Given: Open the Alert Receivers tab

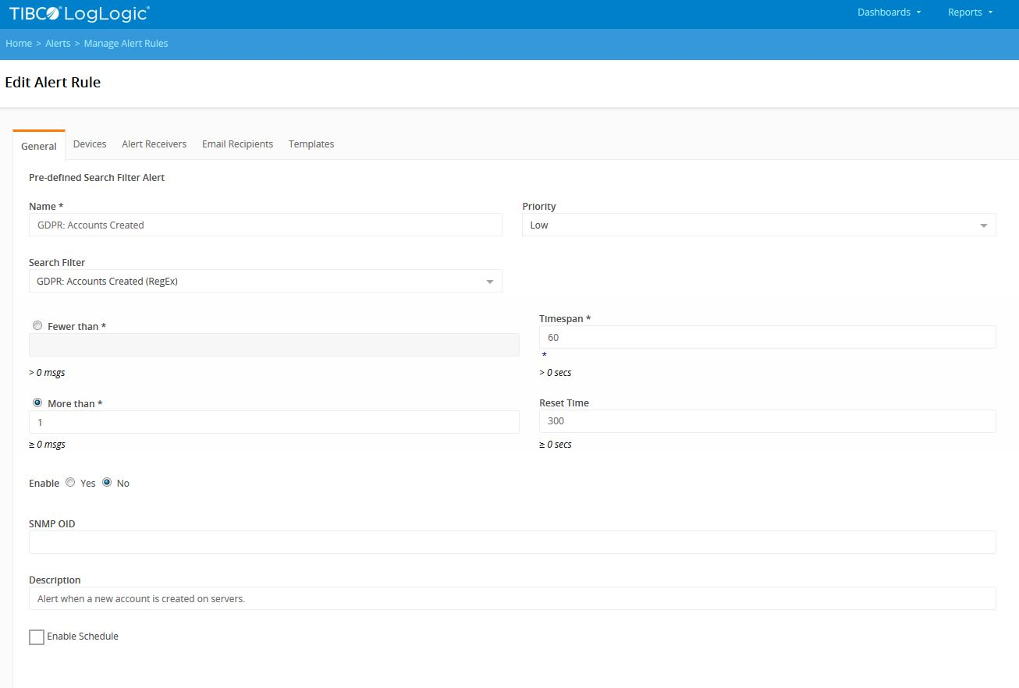Looking at the screenshot, I should tap(154, 144).
